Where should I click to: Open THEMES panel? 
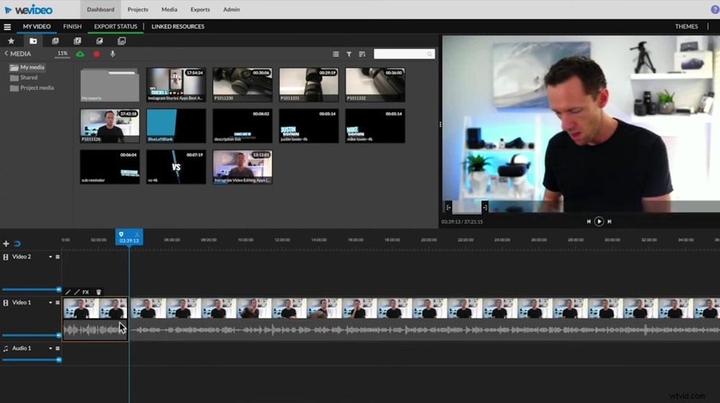[686, 27]
